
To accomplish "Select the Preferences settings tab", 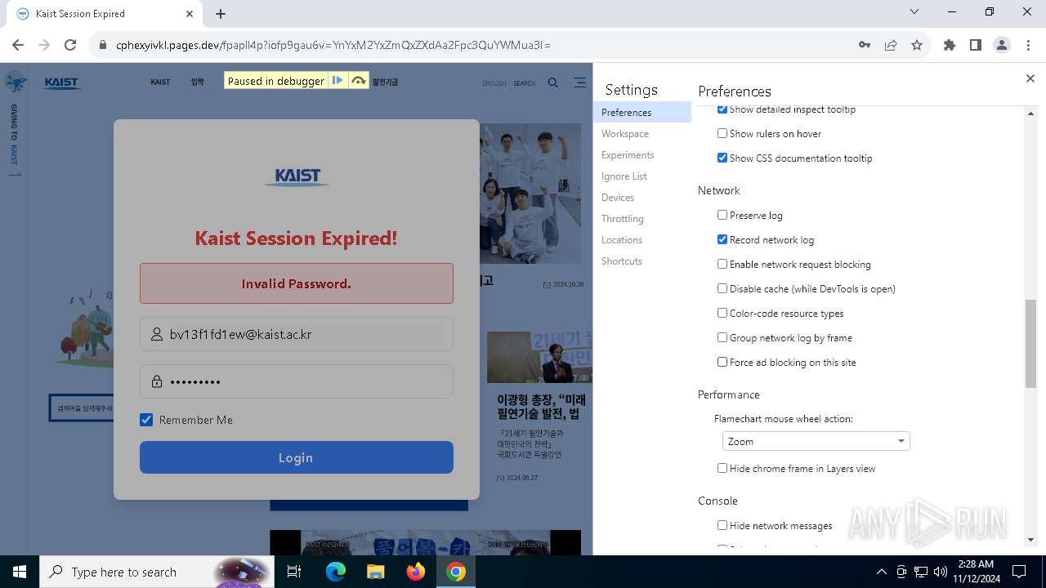I will (642, 113).
